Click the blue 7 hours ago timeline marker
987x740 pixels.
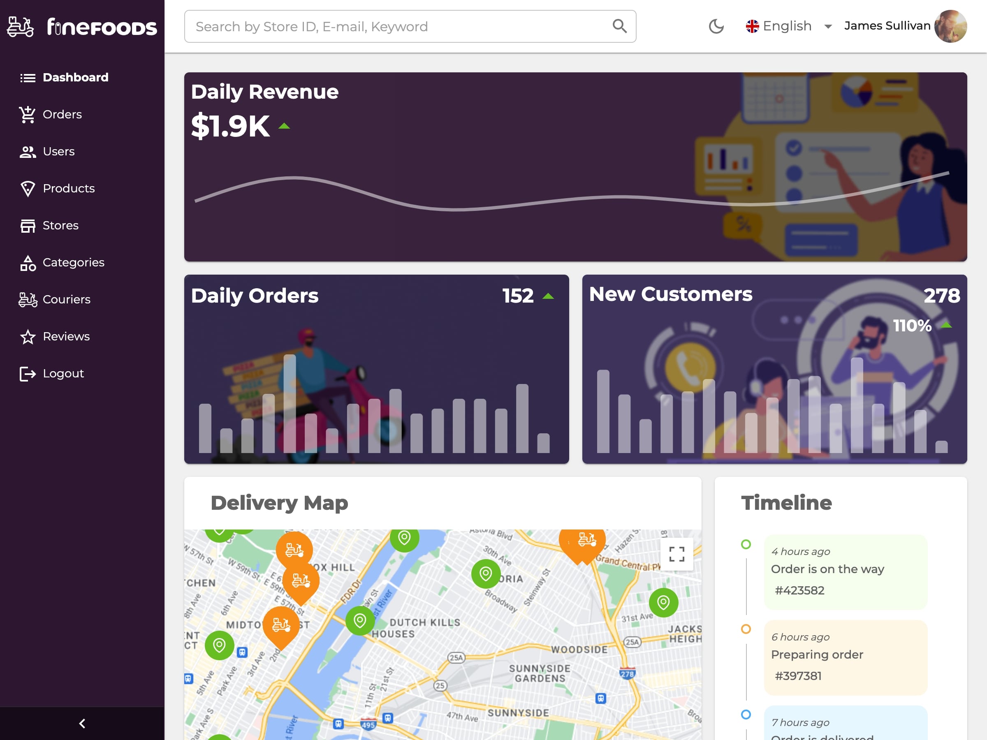click(x=746, y=714)
